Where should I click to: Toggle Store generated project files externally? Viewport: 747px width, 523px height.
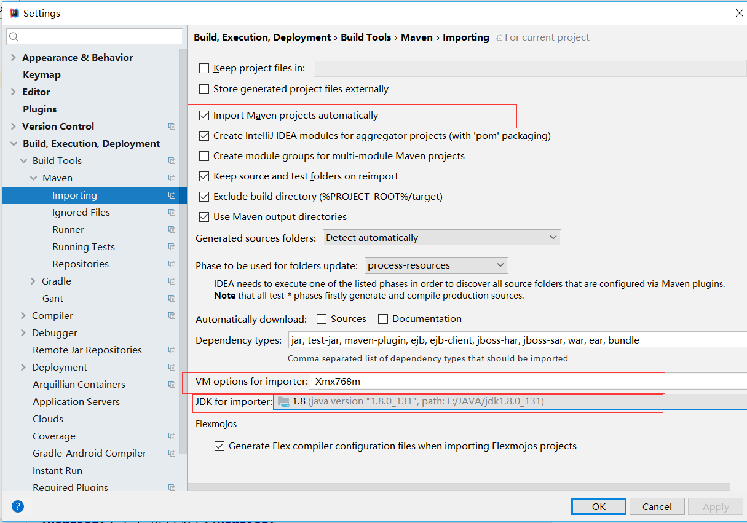[204, 89]
